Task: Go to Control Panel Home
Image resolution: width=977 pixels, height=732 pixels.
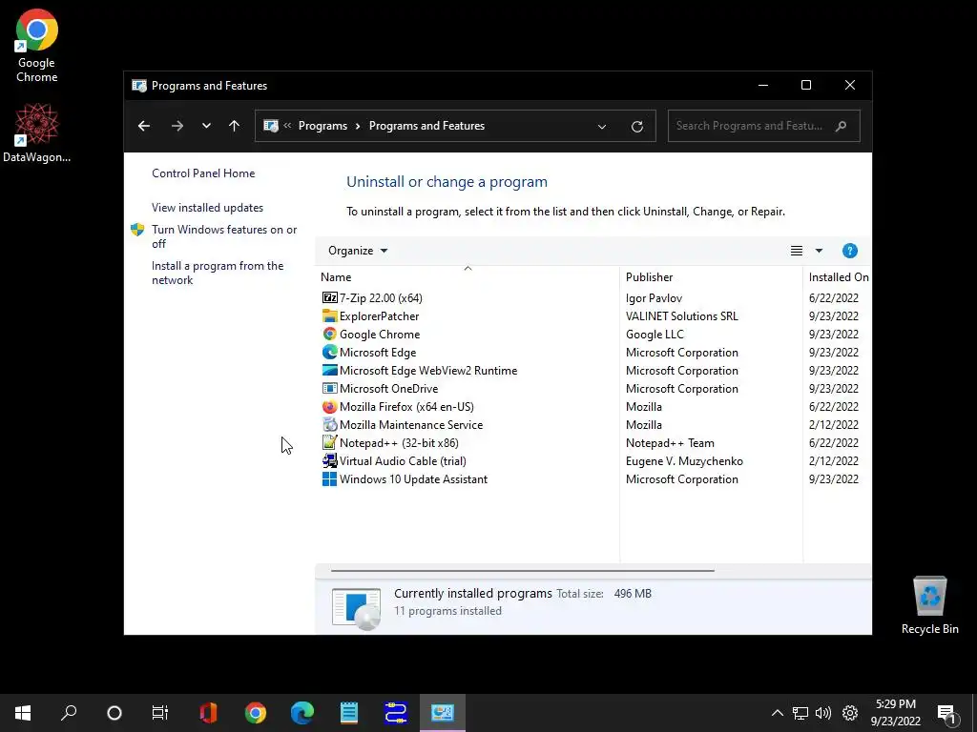Action: pyautogui.click(x=203, y=173)
